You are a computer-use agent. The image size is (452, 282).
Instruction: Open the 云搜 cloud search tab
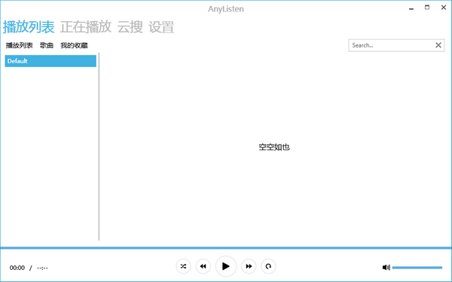point(130,27)
